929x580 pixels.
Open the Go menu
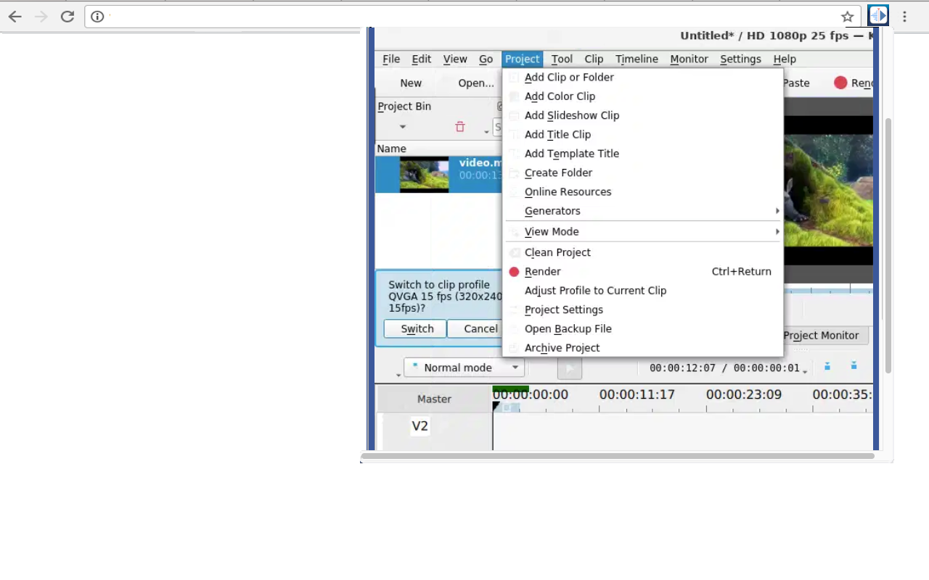486,59
